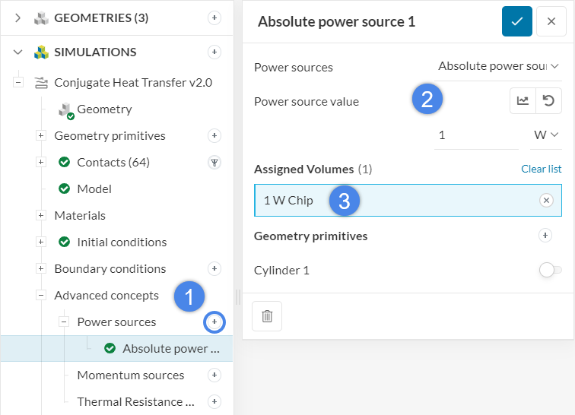Image resolution: width=575 pixels, height=415 pixels.
Task: Open Boundary conditions in the tree
Action: pos(110,269)
